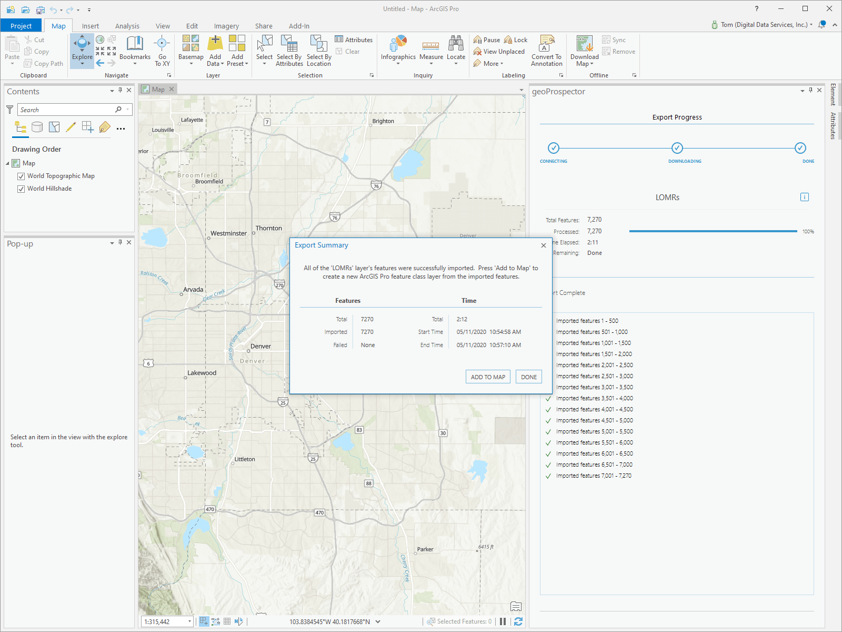Click DONE in Export Summary

[x=529, y=377]
